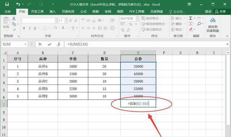Open the font color A picker

[x=63, y=28]
